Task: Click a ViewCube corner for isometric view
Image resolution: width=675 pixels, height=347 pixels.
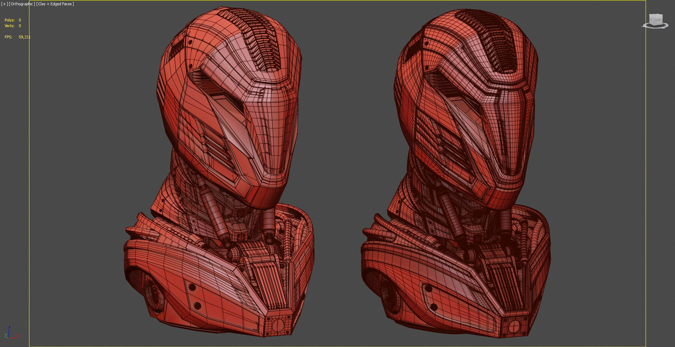Action: tap(662, 15)
